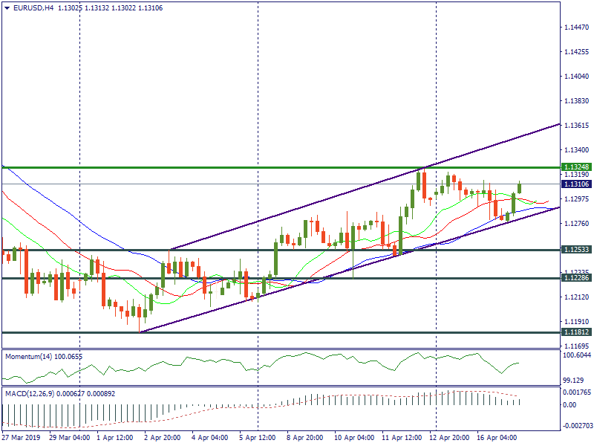
Task: Click the 1.14470 value on price axis
Action: (x=577, y=28)
